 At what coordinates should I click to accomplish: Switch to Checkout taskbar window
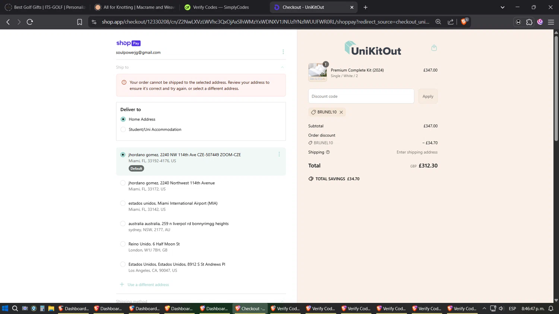(250, 308)
